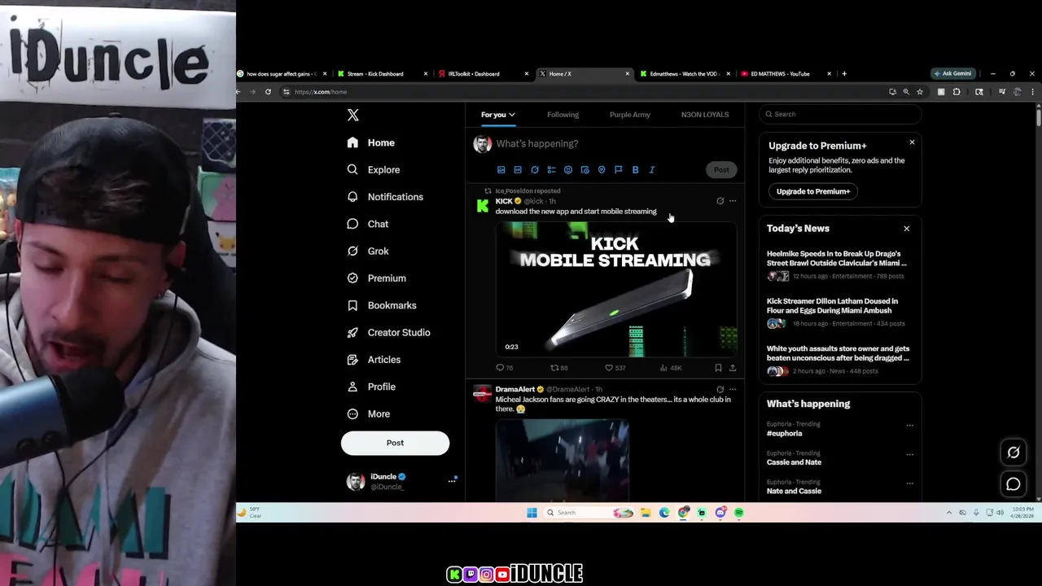Switch to the Following tab
This screenshot has height=586, width=1042.
[563, 115]
